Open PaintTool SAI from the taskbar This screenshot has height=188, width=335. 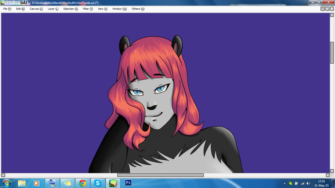coord(113,183)
